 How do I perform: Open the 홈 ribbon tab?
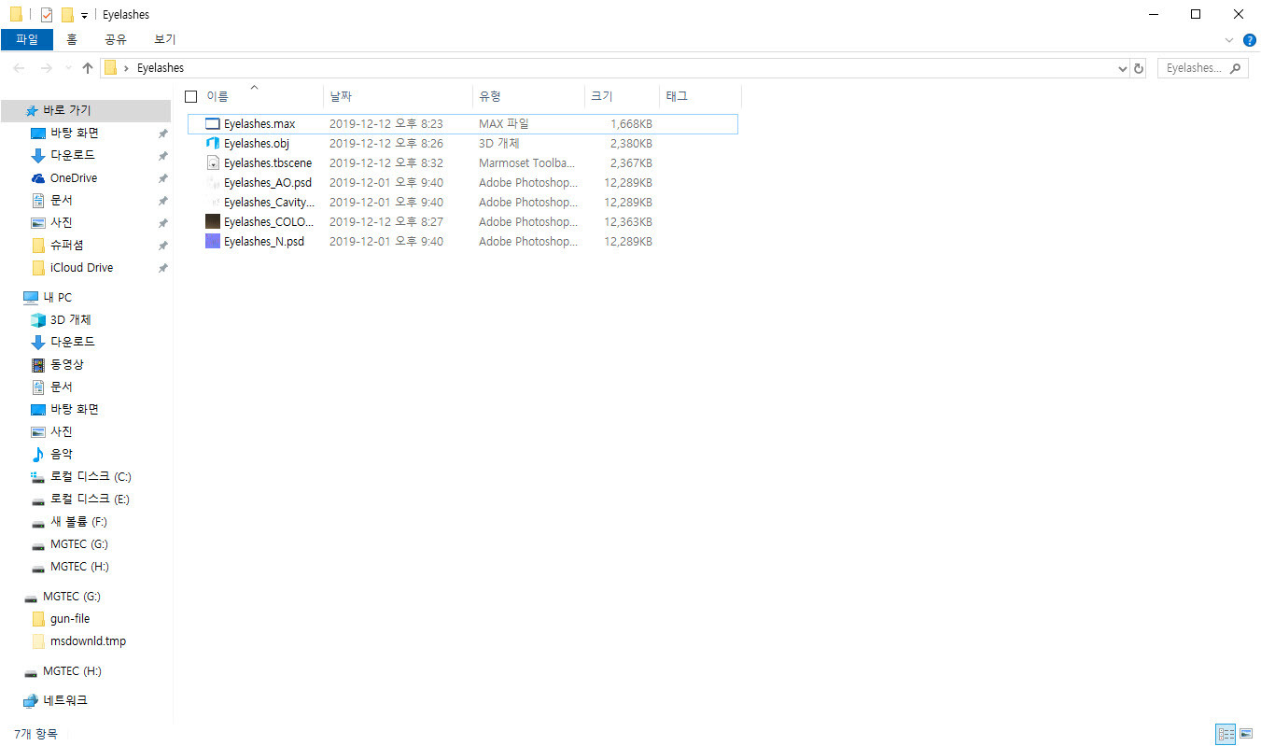click(x=72, y=39)
